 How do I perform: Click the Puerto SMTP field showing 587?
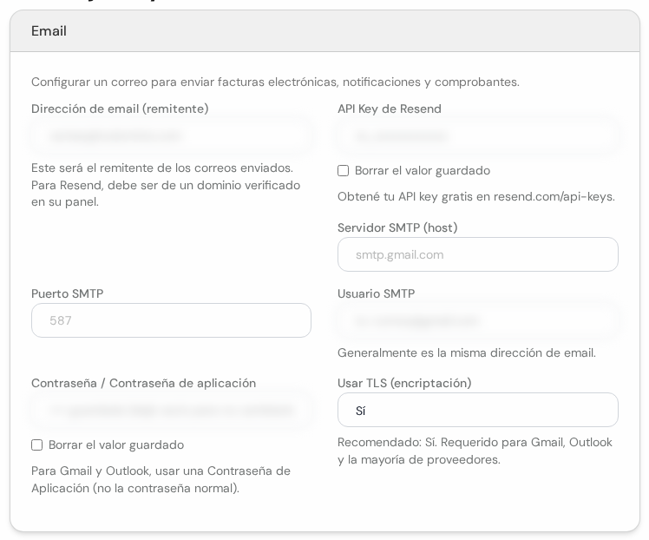click(x=171, y=320)
